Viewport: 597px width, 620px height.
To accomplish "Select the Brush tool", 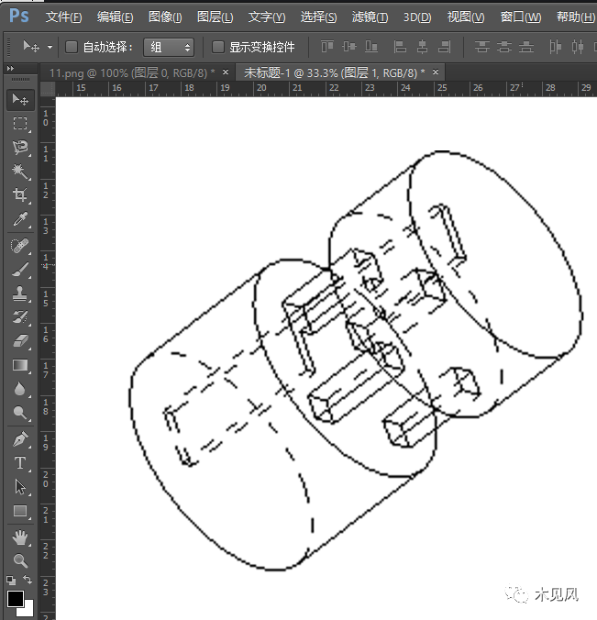I will tap(20, 270).
